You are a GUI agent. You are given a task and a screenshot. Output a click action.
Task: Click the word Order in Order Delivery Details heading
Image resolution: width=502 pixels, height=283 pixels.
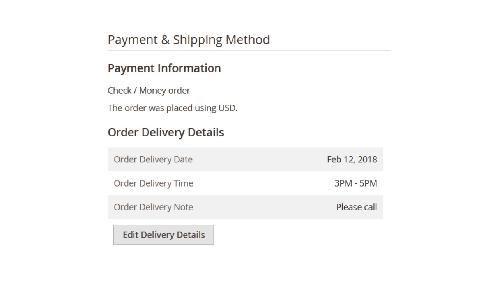pyautogui.click(x=123, y=133)
